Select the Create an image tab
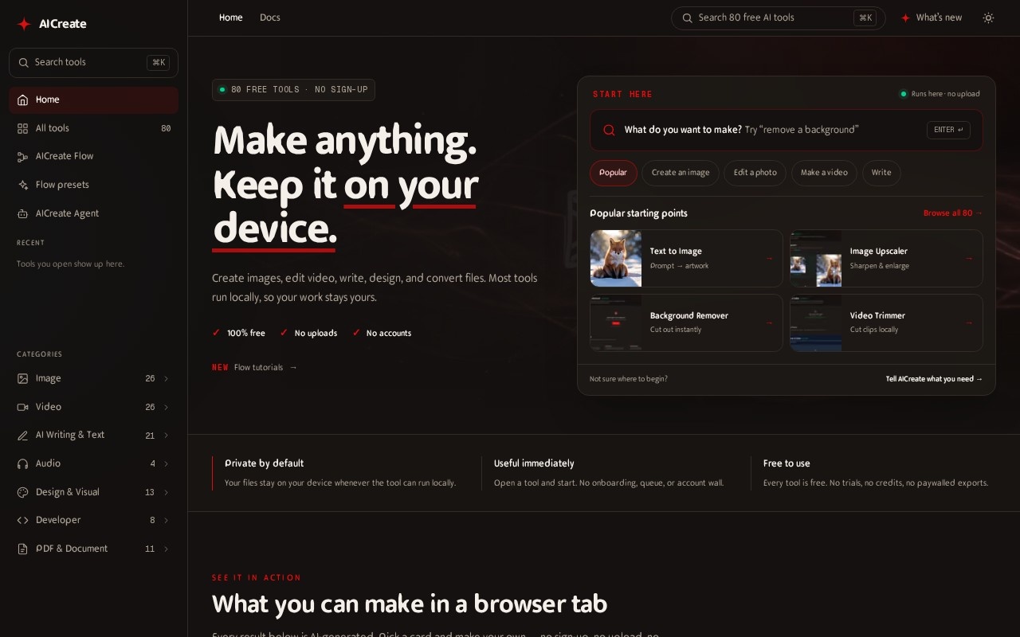The width and height of the screenshot is (1020, 637). (681, 173)
